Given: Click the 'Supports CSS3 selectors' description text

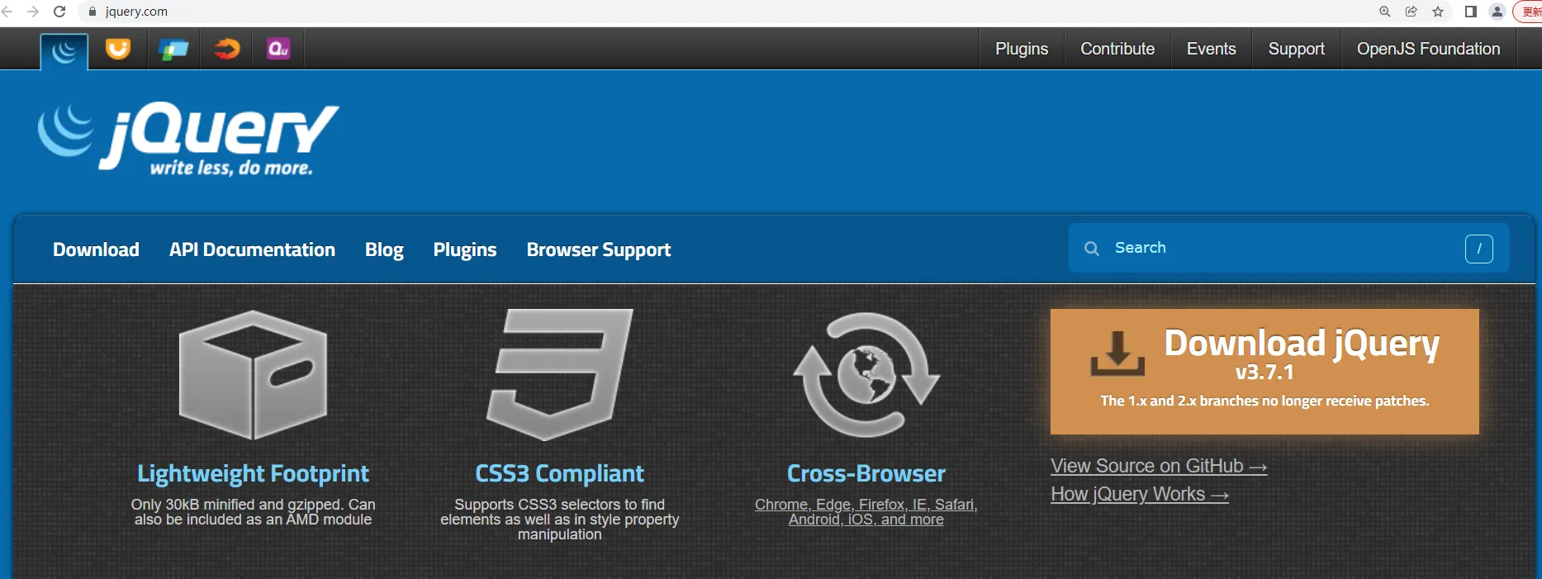Looking at the screenshot, I should [x=560, y=520].
